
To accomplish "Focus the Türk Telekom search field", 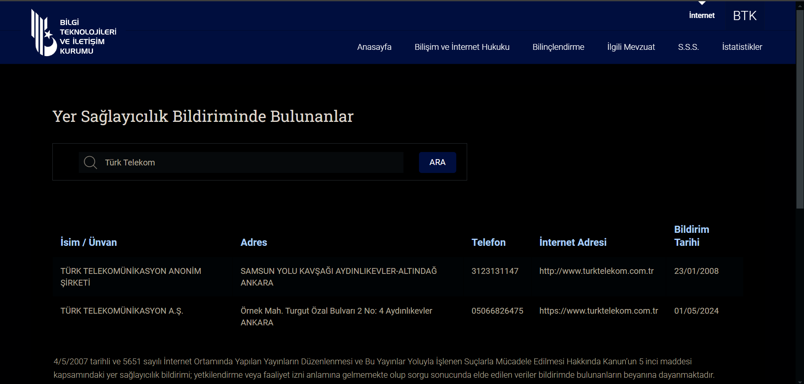I will 241,162.
